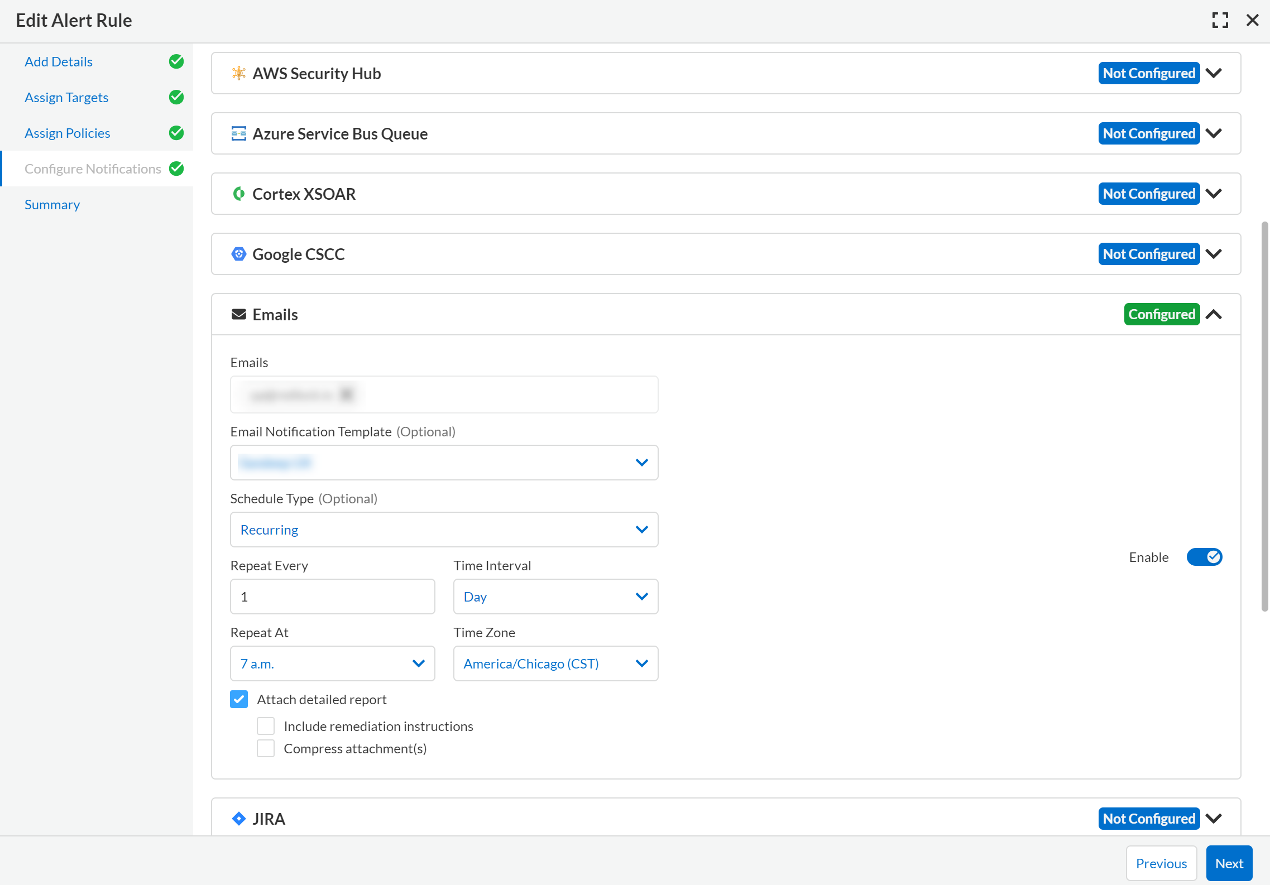Select Configure Notifications step

(x=93, y=169)
